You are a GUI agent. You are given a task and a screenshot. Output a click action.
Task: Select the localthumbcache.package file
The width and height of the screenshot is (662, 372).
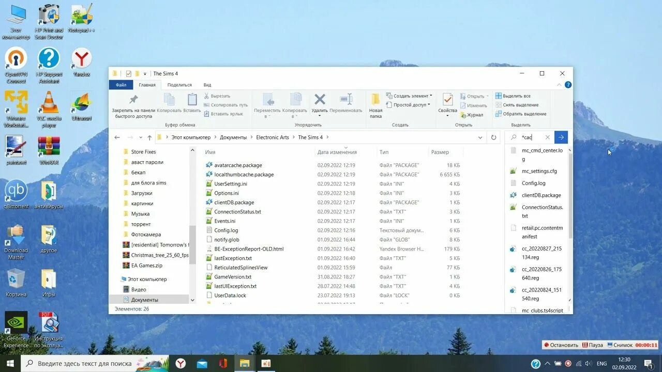click(244, 175)
